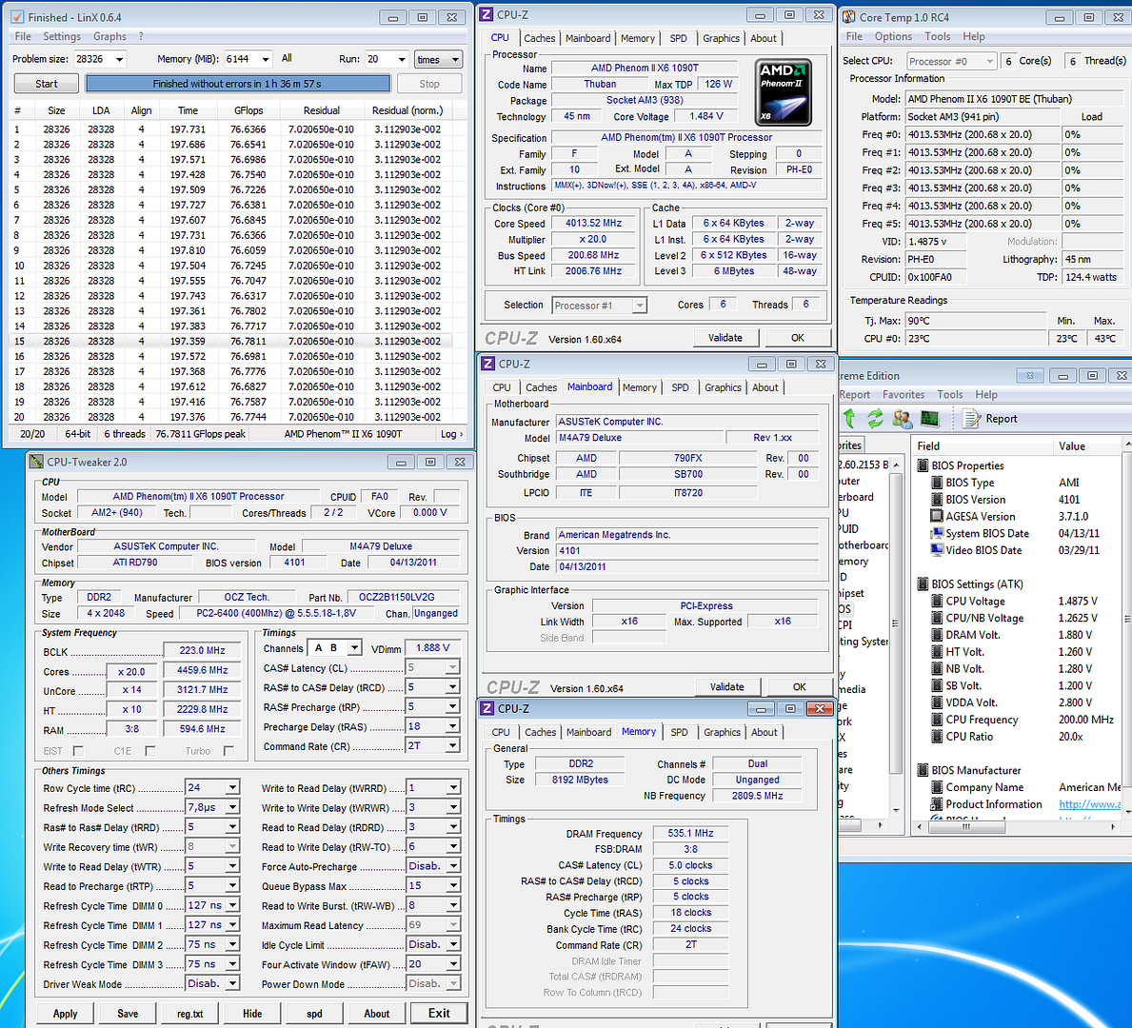
Task: Click the green up arrow in Everest toolbar
Action: 850,419
